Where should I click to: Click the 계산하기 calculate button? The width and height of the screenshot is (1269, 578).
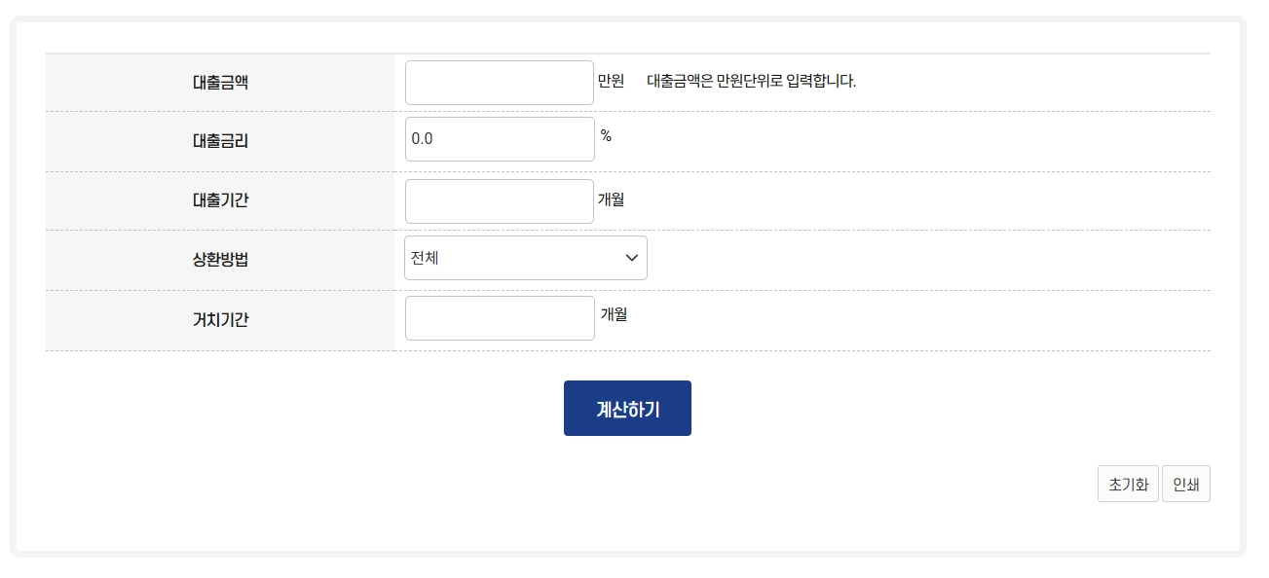coord(627,408)
